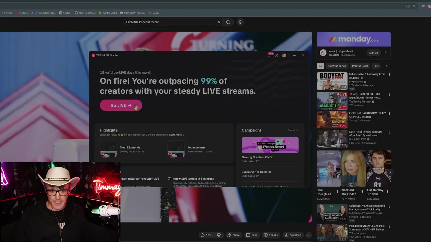The height and width of the screenshot is (242, 431).
Task: Open BODYFAT Mike Israetel video thumbnail
Action: click(332, 81)
